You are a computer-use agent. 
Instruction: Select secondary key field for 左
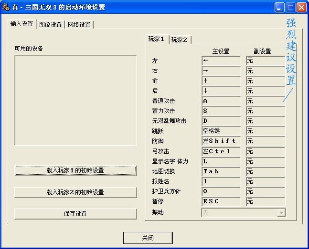pos(266,60)
